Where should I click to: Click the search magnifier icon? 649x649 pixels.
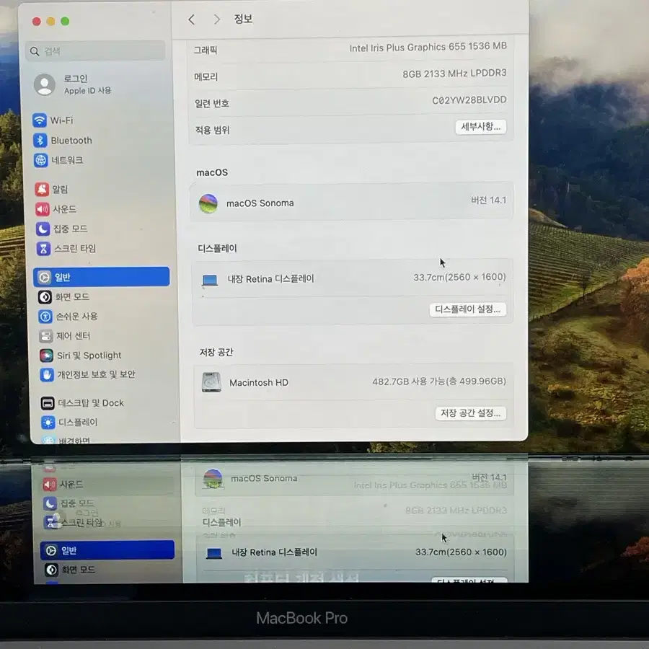click(x=35, y=51)
